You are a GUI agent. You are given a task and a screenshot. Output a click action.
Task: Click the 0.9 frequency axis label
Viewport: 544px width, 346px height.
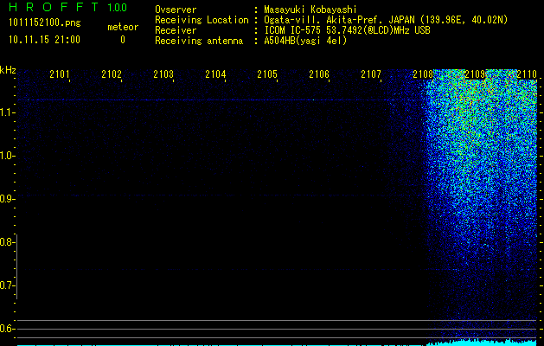click(x=6, y=199)
